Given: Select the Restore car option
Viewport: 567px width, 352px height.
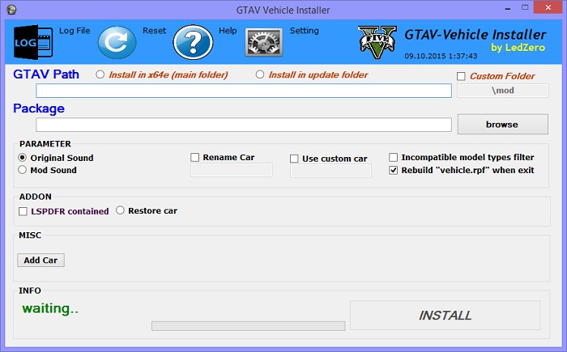Looking at the screenshot, I should point(121,210).
